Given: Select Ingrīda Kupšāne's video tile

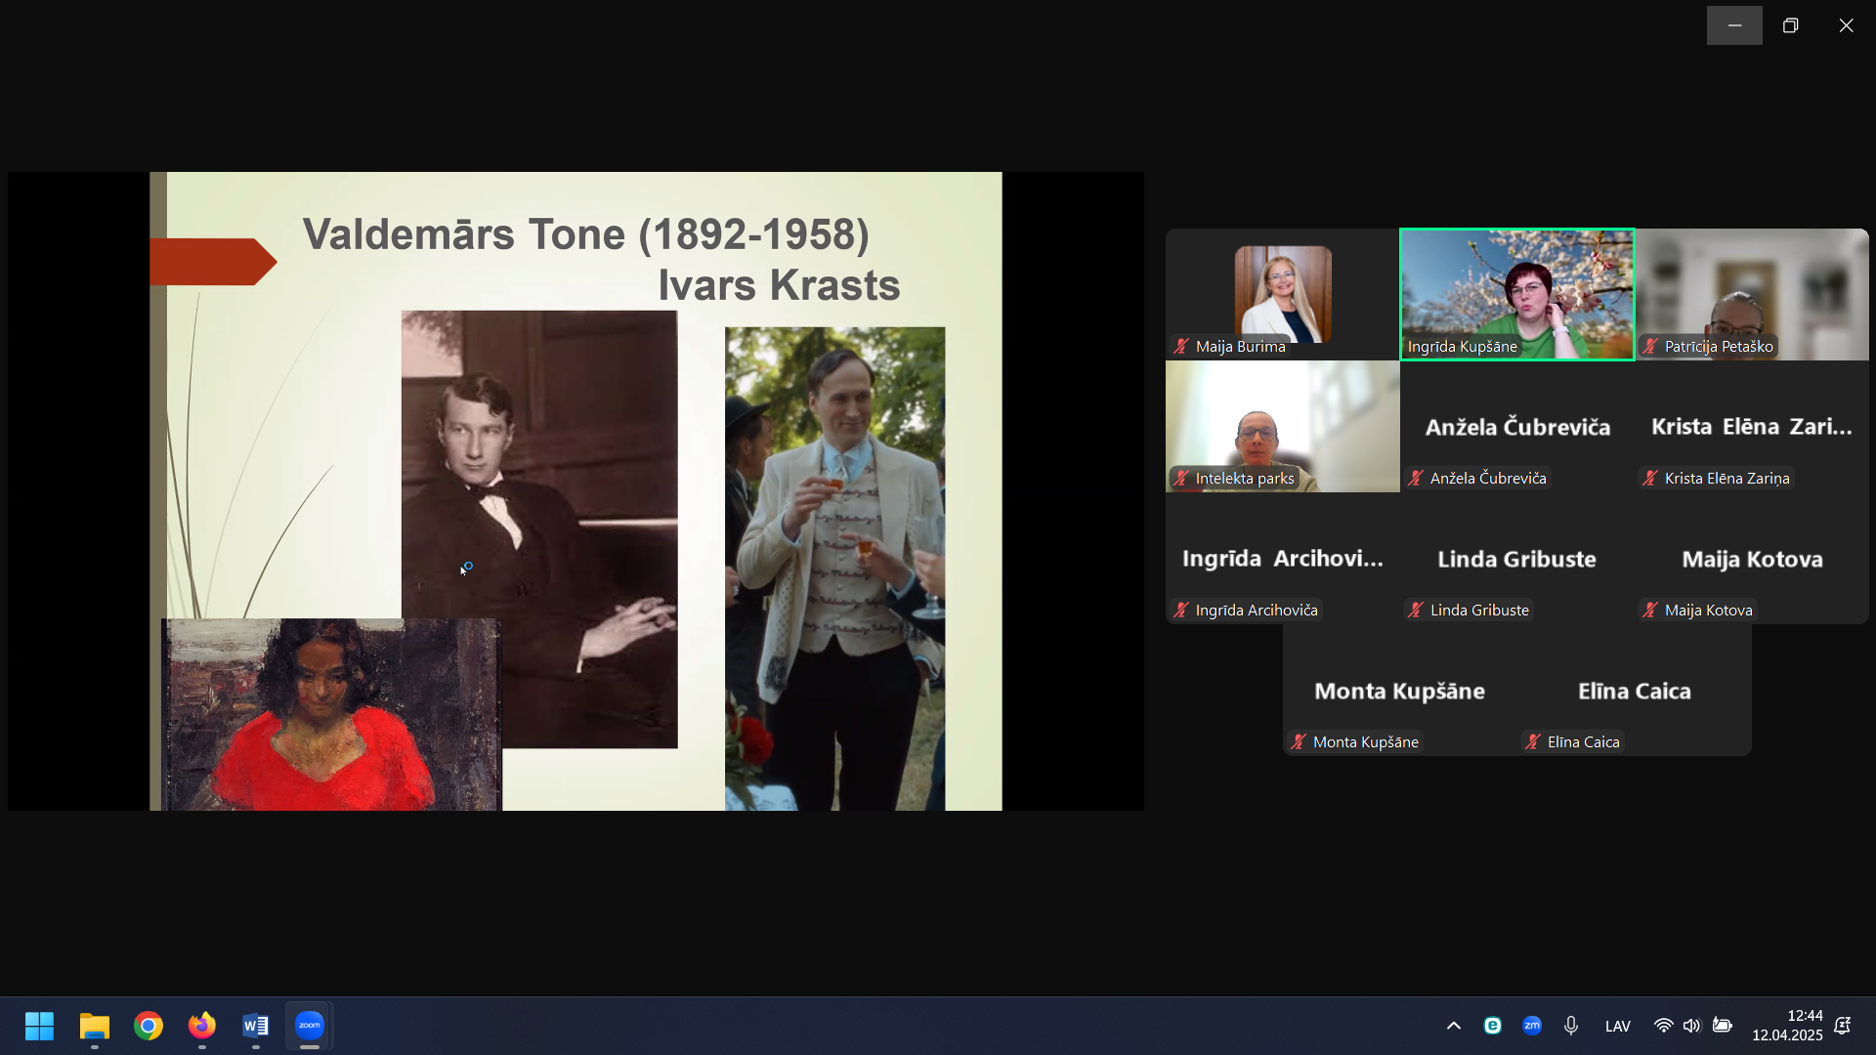Looking at the screenshot, I should 1516,293.
